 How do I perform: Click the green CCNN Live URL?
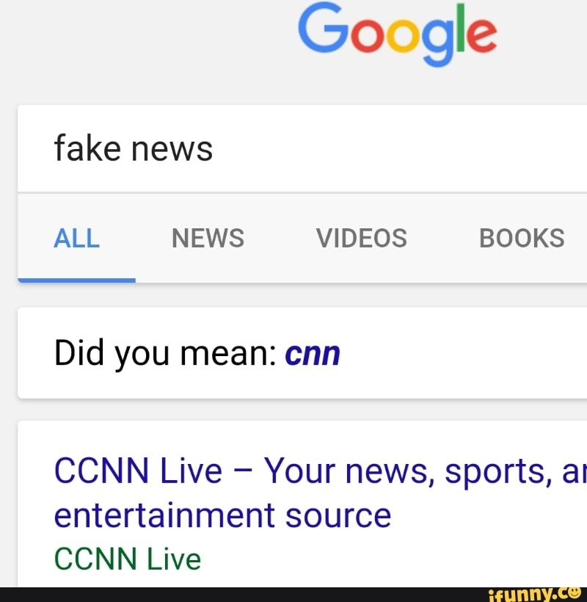click(127, 558)
